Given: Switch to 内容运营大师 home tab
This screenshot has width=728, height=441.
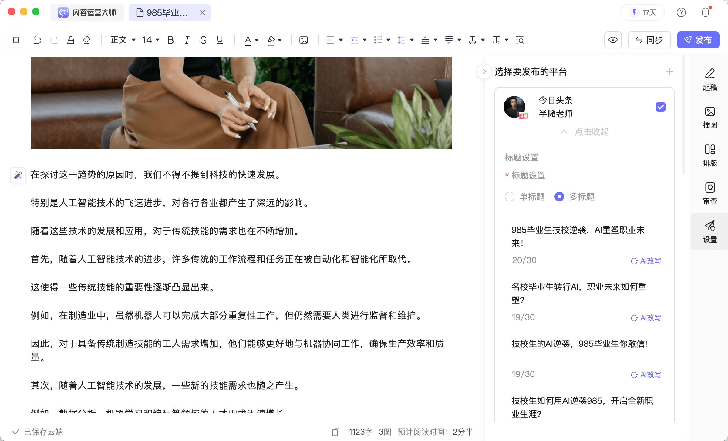Looking at the screenshot, I should point(87,13).
